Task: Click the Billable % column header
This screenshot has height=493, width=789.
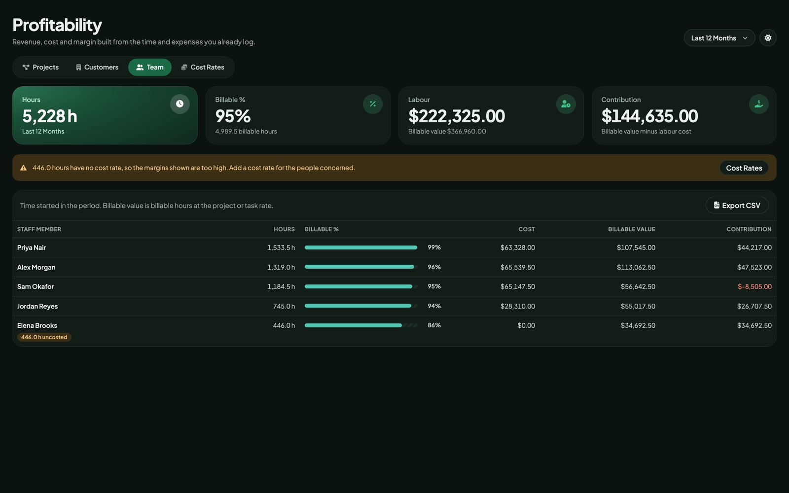Action: tap(322, 229)
